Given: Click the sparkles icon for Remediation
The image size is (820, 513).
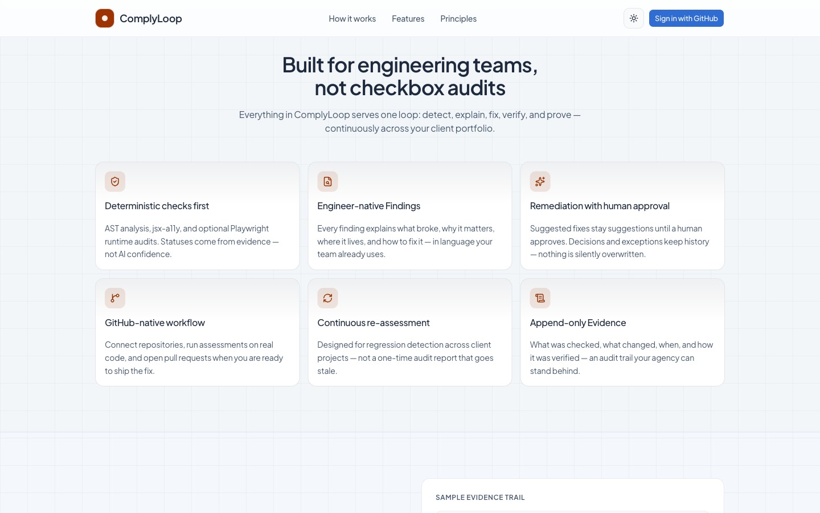Looking at the screenshot, I should click(540, 182).
